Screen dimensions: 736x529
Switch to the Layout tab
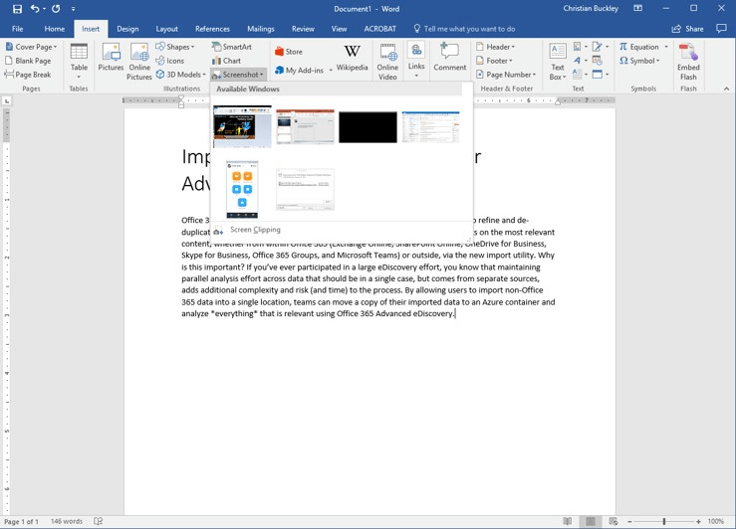tap(166, 29)
